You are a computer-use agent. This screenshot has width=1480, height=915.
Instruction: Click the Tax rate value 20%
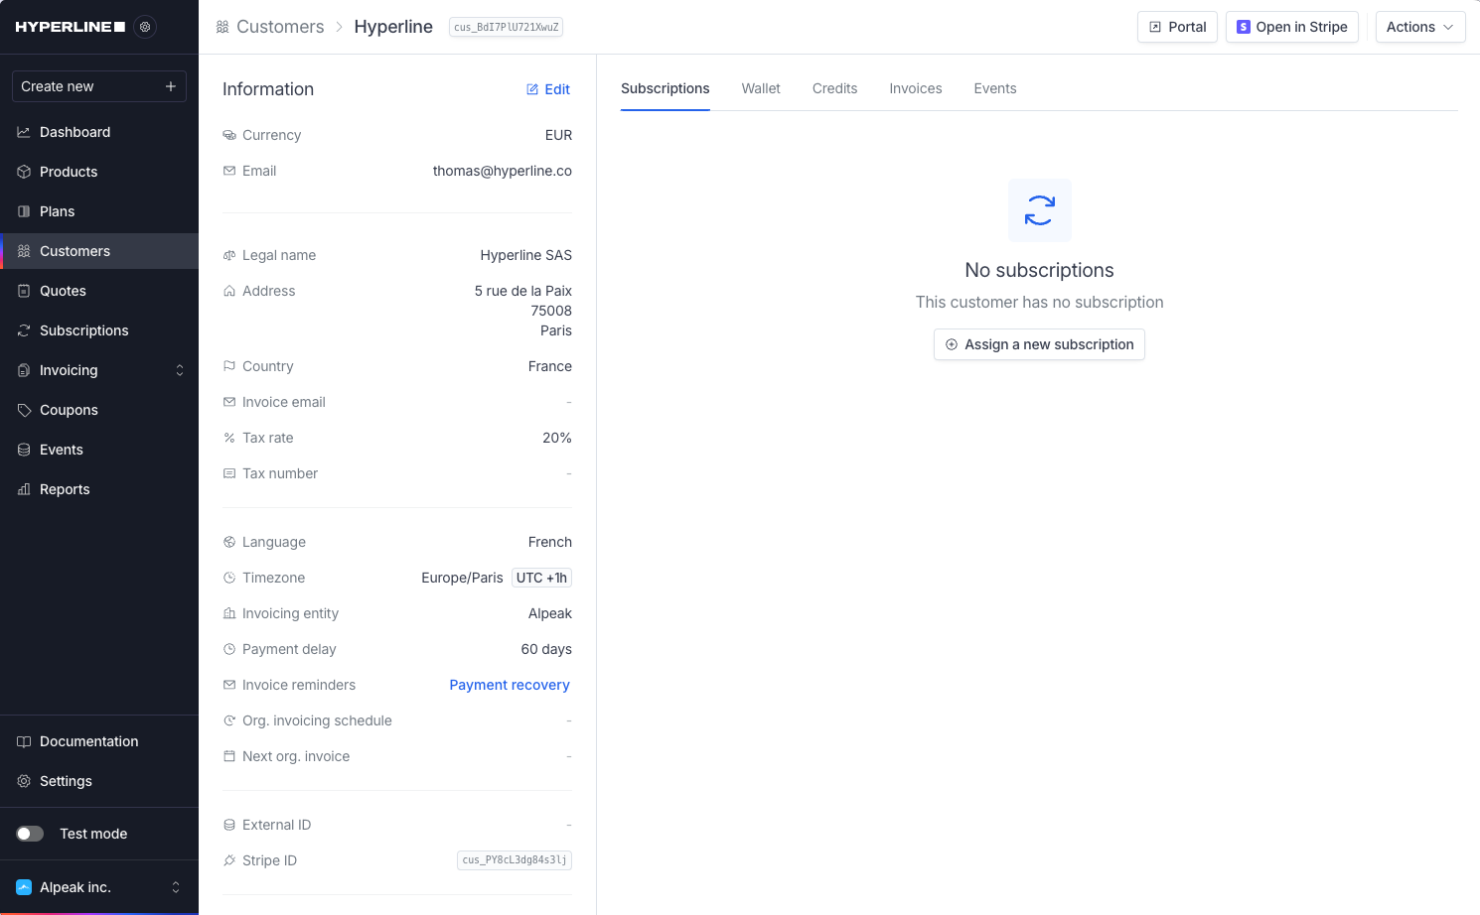pos(556,438)
